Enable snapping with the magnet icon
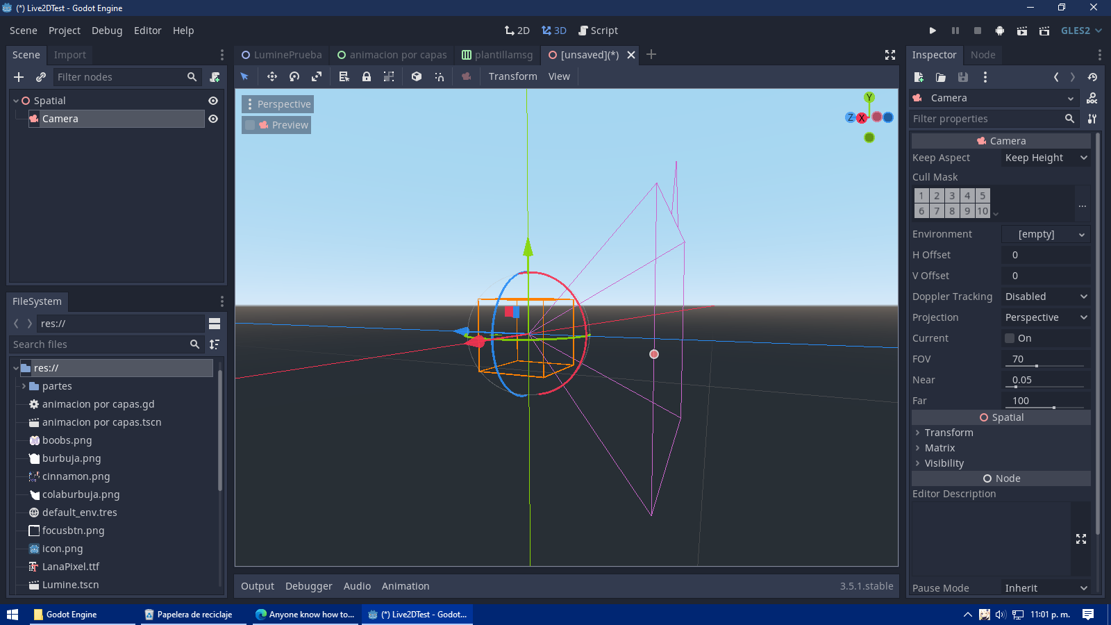The height and width of the screenshot is (625, 1111). tap(440, 76)
